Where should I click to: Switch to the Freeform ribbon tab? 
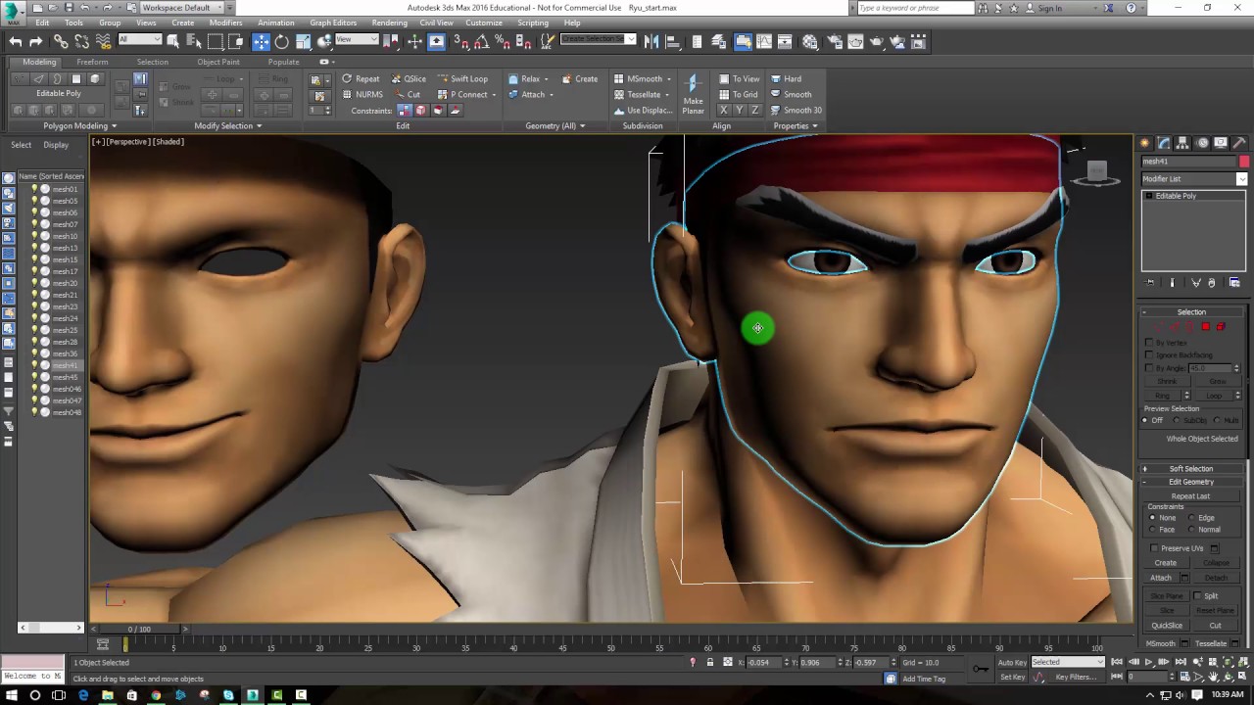click(92, 62)
